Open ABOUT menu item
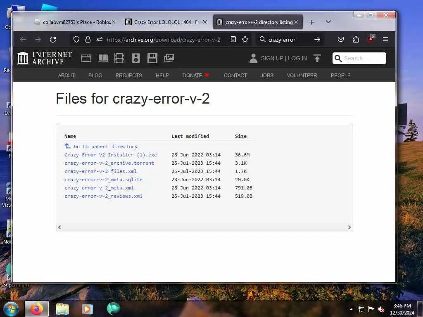This screenshot has height=317, width=423. tap(67, 76)
